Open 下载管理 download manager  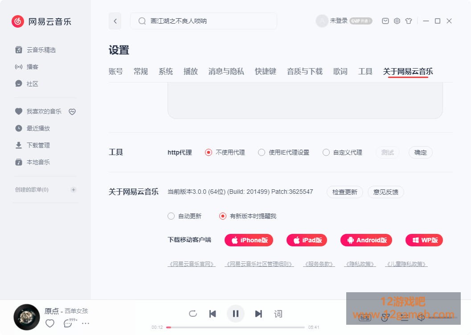pos(33,145)
